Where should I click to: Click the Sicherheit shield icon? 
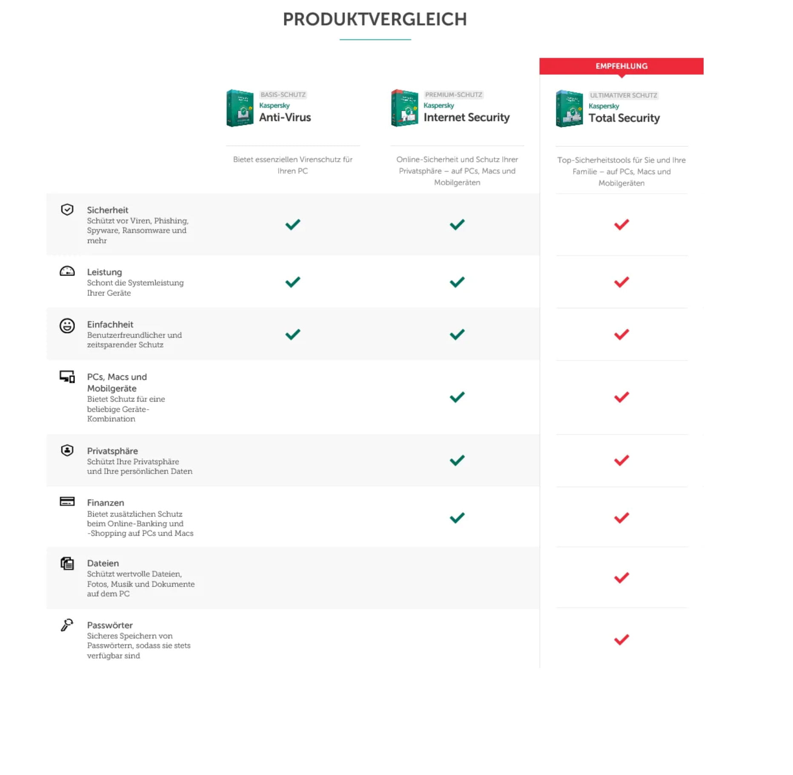click(67, 210)
